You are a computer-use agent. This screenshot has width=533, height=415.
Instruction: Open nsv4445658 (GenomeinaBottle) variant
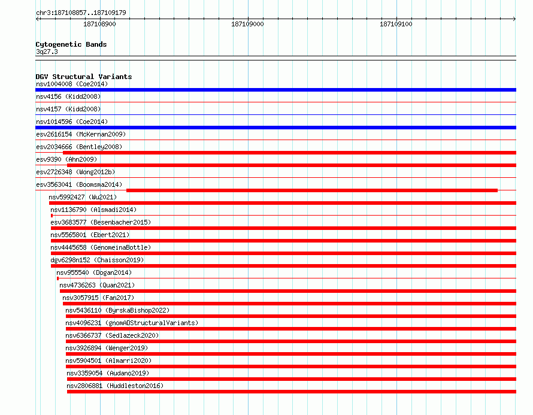click(x=101, y=247)
